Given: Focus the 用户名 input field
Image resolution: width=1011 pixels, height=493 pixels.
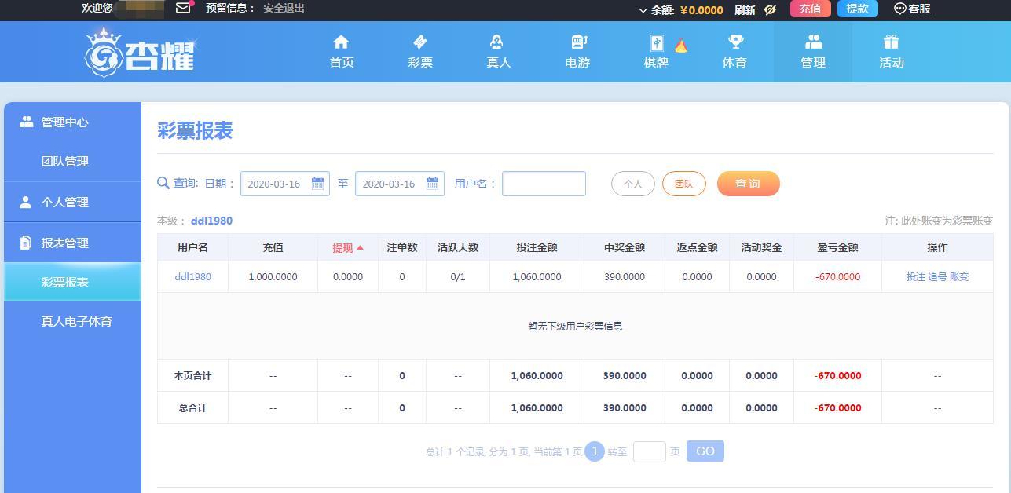Looking at the screenshot, I should (x=544, y=184).
